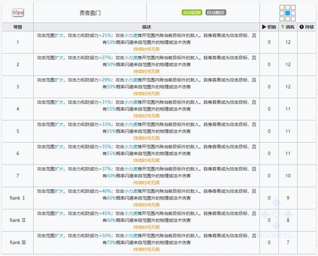Viewport: 318px width, 256px height.
Task: Click the attack range grid icon
Action: [x=287, y=13]
